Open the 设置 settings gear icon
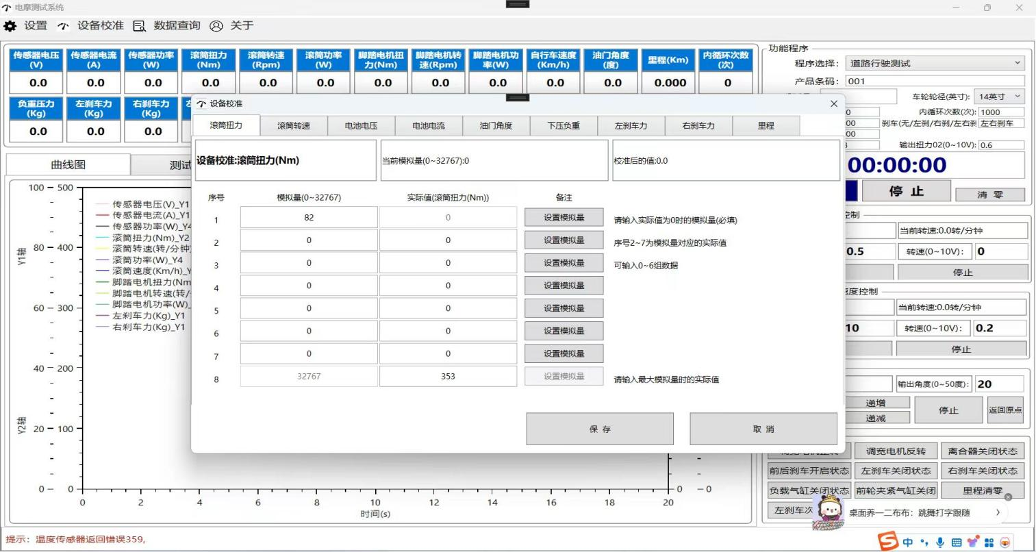Viewport: 1036px width, 552px height. [x=10, y=25]
